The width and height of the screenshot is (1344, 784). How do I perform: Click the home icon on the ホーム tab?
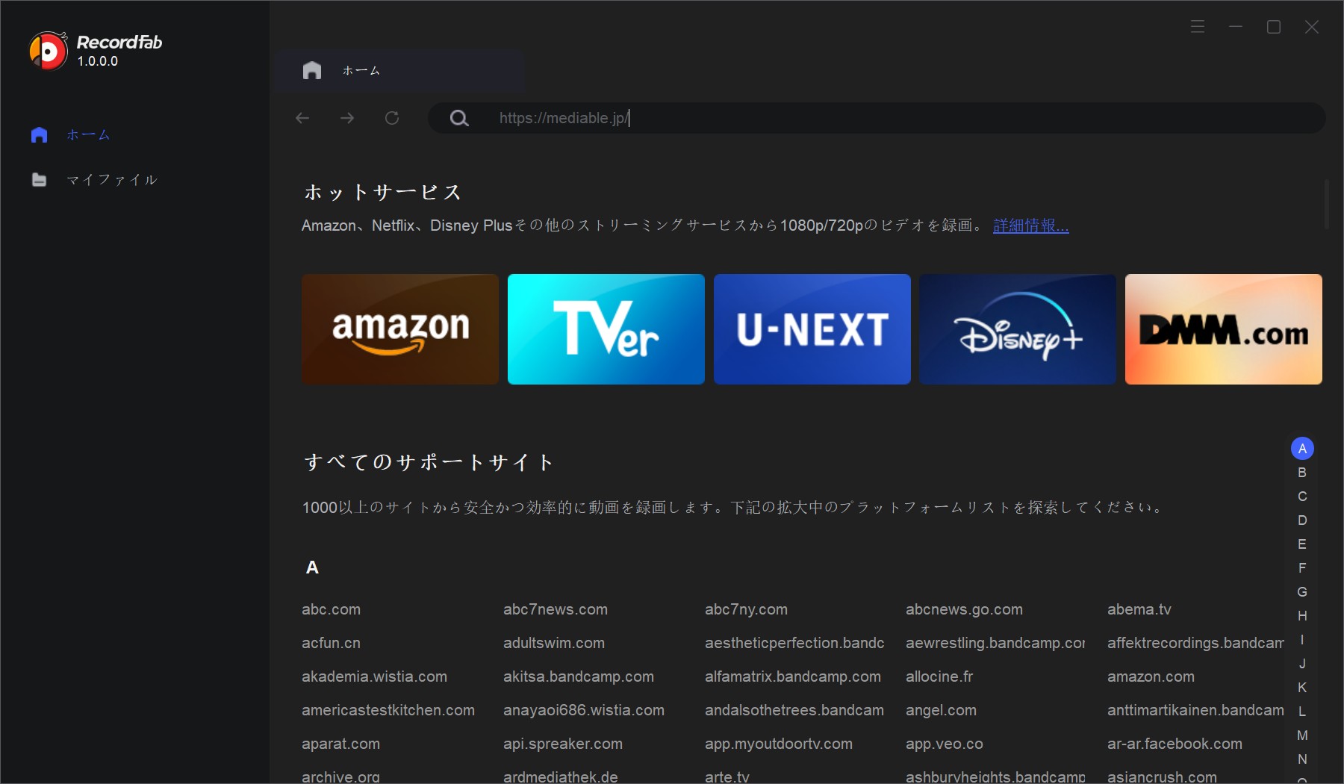312,70
